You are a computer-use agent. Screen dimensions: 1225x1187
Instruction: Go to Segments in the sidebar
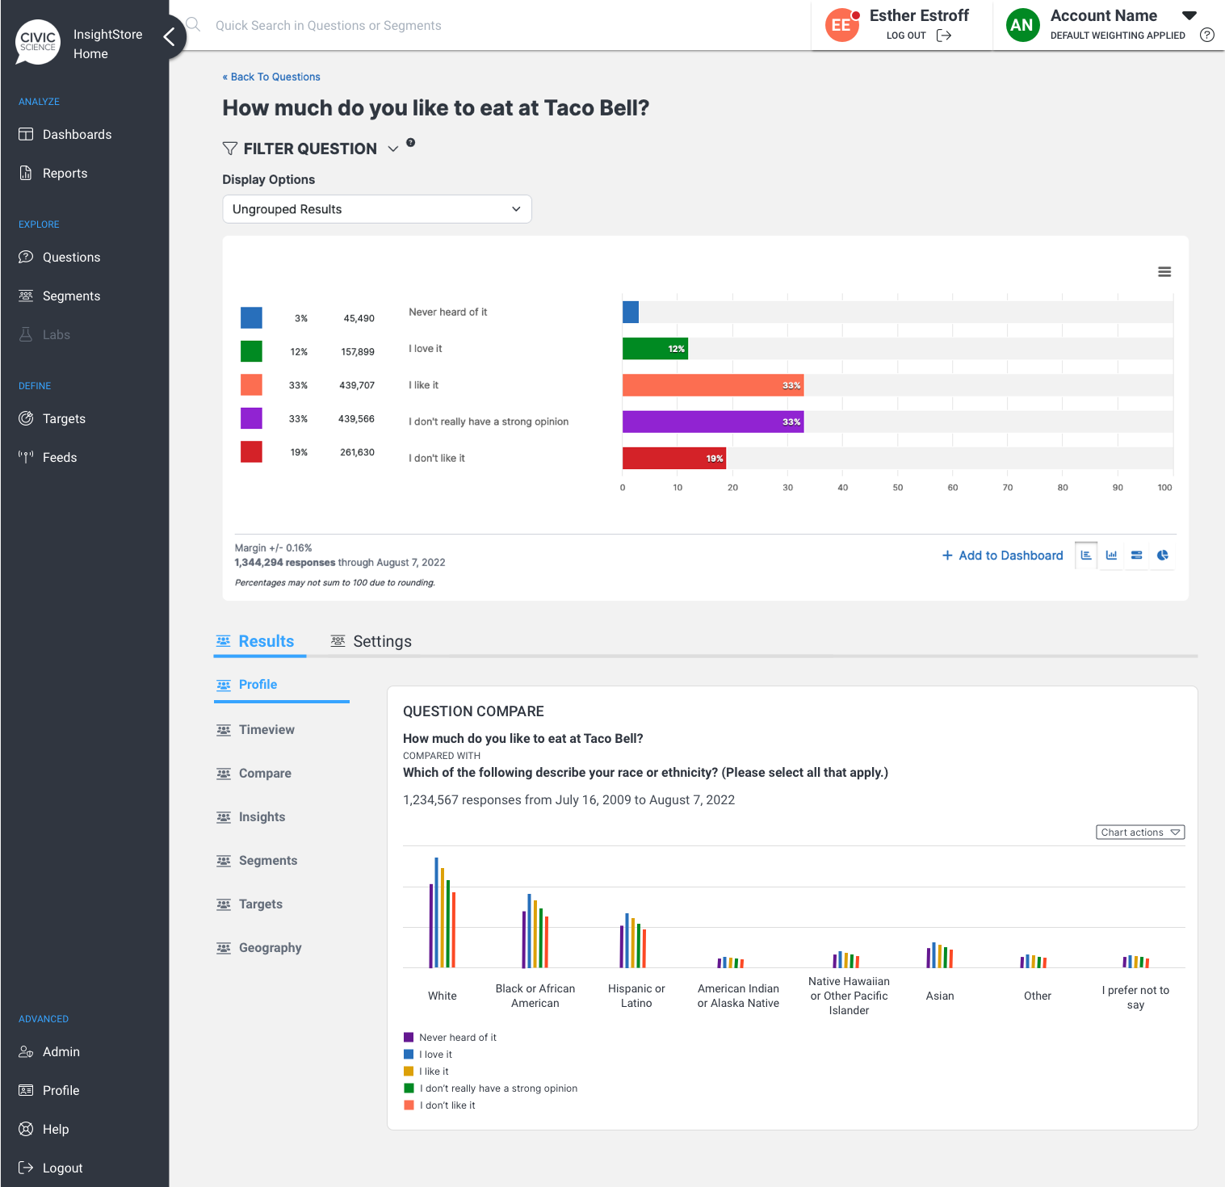pyautogui.click(x=60, y=296)
